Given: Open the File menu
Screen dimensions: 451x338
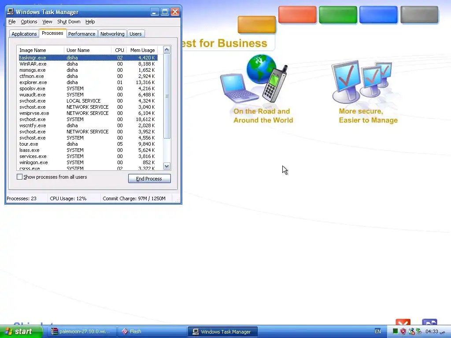Looking at the screenshot, I should point(12,22).
